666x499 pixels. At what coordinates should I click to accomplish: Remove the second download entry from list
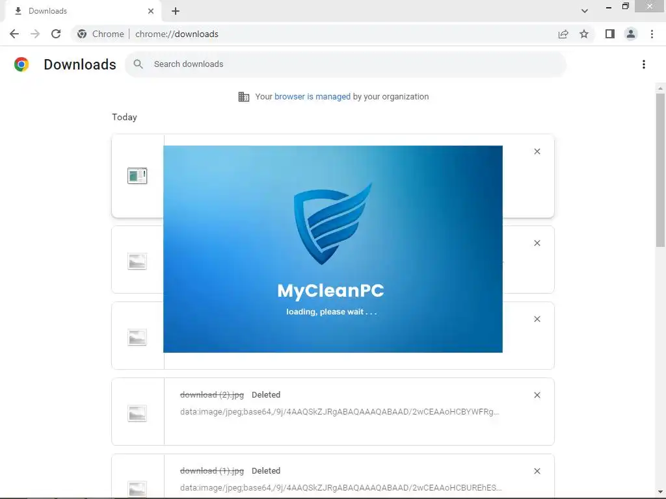click(537, 243)
